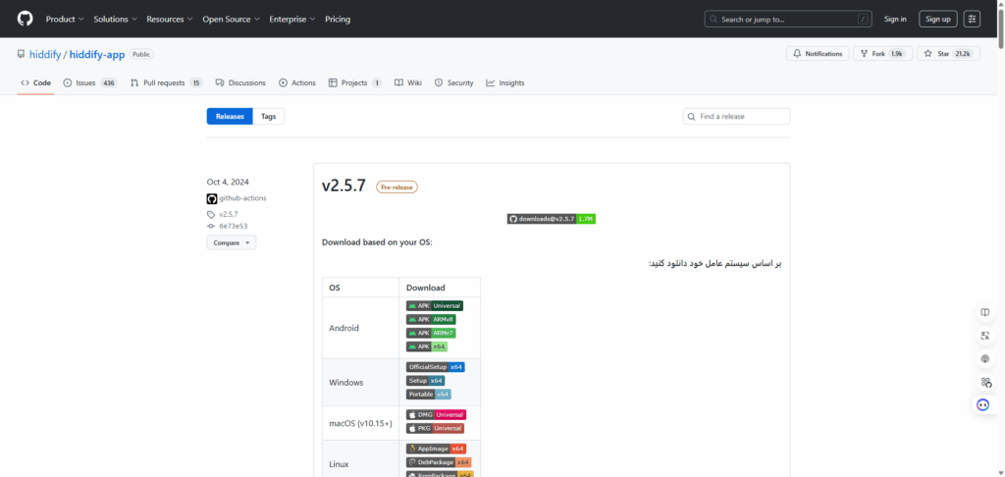Screen dimensions: 1005x477
Task: Open the github-actions author link
Action: point(243,198)
